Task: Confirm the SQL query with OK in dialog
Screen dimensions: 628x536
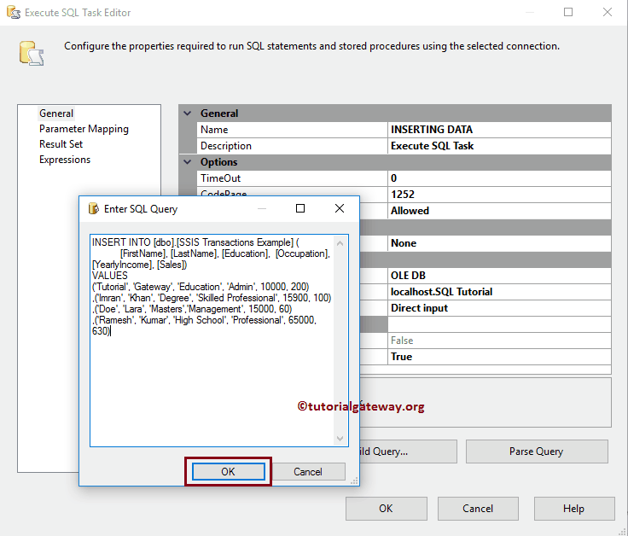Action: tap(229, 471)
